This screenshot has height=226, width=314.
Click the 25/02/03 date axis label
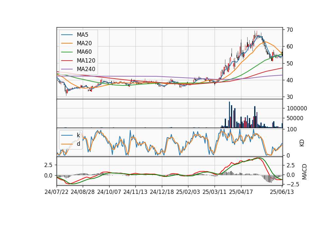[188, 192]
